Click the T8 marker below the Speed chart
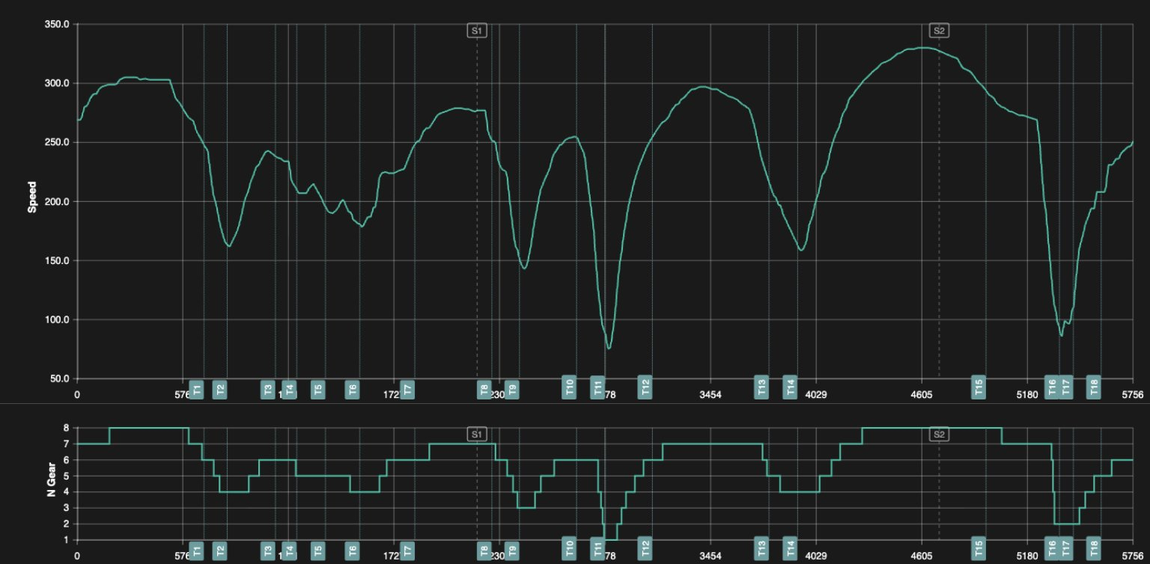1150x564 pixels. tap(484, 389)
